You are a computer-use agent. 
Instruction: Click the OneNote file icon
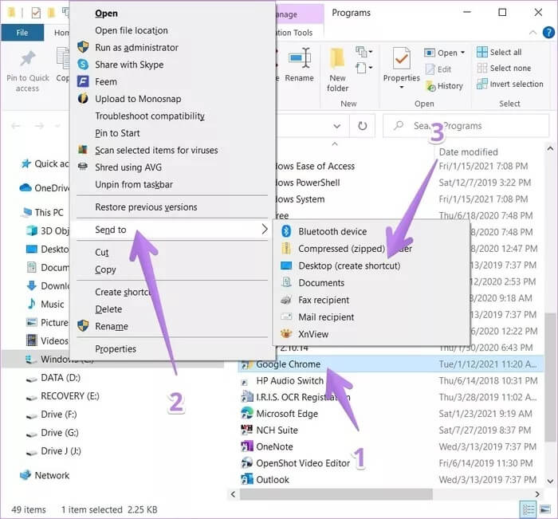point(247,446)
